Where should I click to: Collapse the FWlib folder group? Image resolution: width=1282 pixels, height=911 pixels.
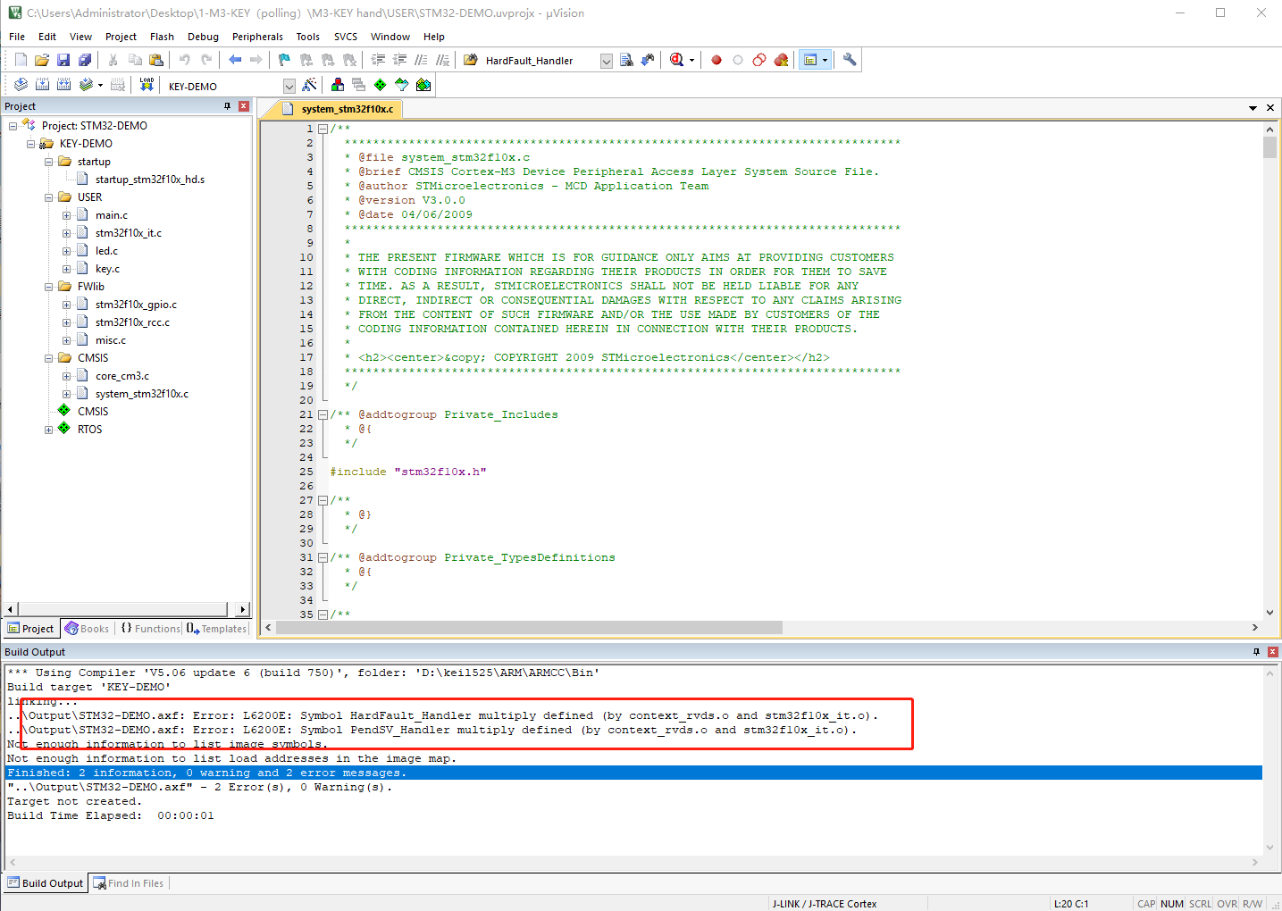tap(49, 287)
